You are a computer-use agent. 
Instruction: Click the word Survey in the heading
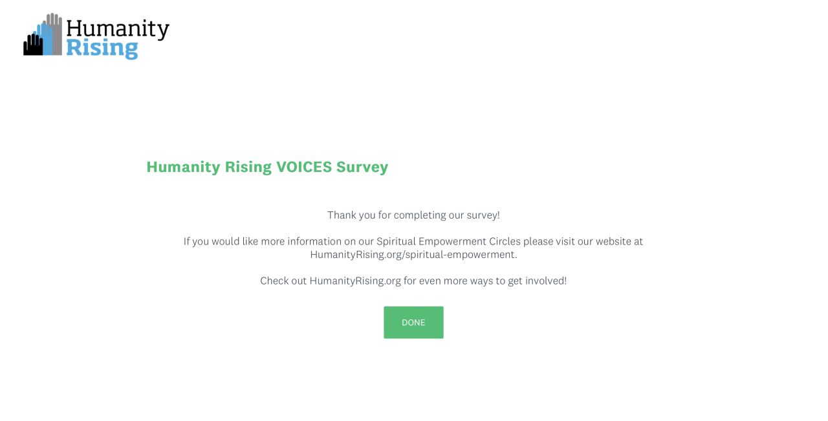(x=362, y=167)
